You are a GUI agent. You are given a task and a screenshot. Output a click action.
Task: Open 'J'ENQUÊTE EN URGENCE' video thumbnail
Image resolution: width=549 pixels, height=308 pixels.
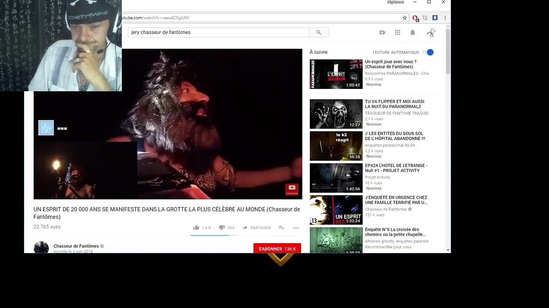tap(336, 210)
